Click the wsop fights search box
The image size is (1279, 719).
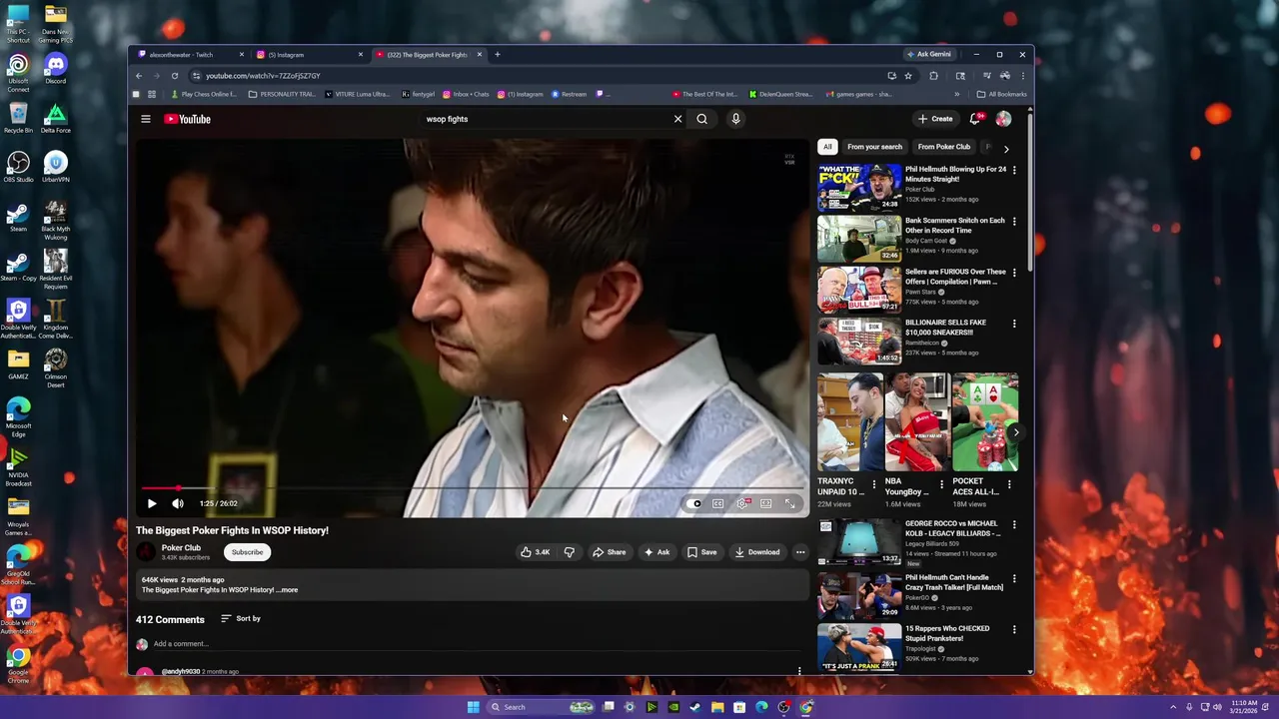pyautogui.click(x=545, y=119)
